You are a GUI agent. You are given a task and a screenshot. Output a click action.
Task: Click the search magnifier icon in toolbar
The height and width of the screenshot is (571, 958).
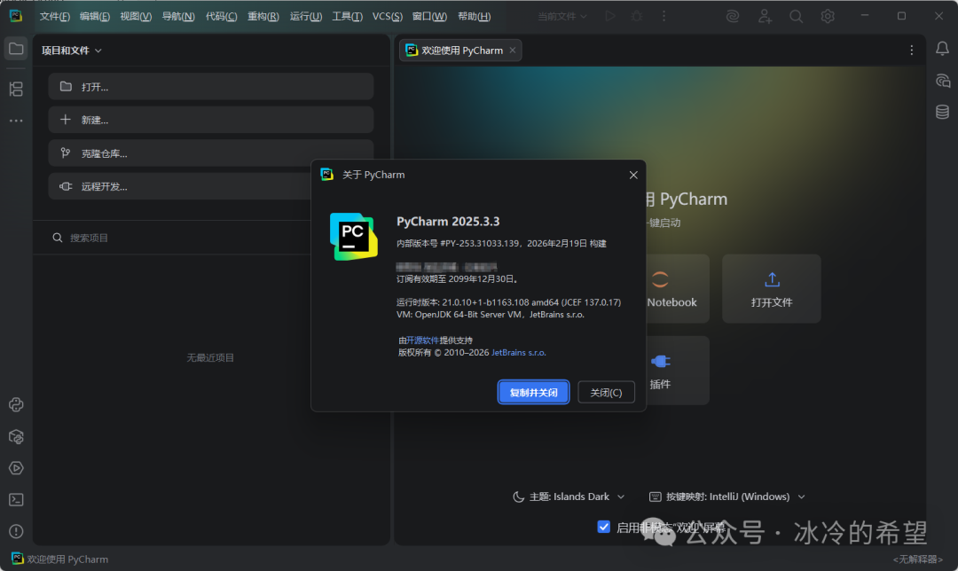(x=797, y=16)
